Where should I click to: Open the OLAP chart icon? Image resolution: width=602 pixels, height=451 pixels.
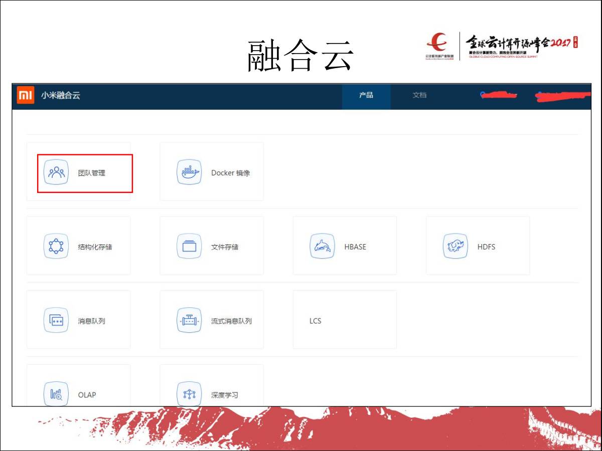point(56,394)
